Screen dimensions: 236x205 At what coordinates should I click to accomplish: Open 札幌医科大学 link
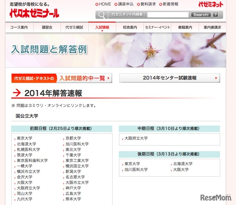pos(28,149)
